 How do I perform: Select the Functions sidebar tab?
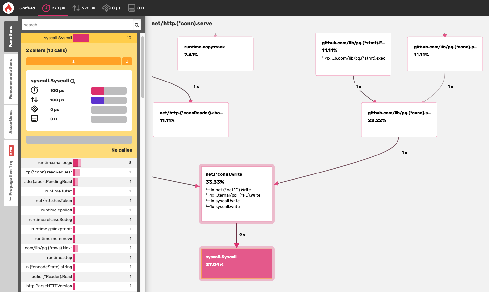[11, 36]
